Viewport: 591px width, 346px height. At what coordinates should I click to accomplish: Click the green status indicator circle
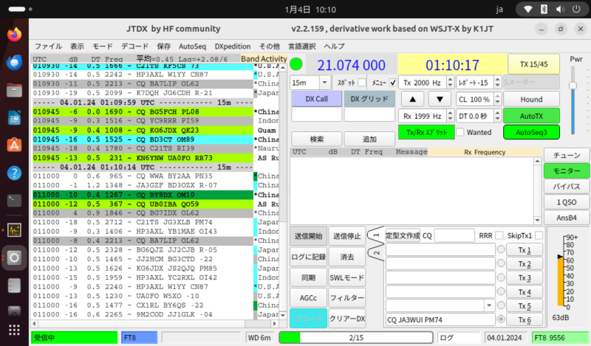296,64
